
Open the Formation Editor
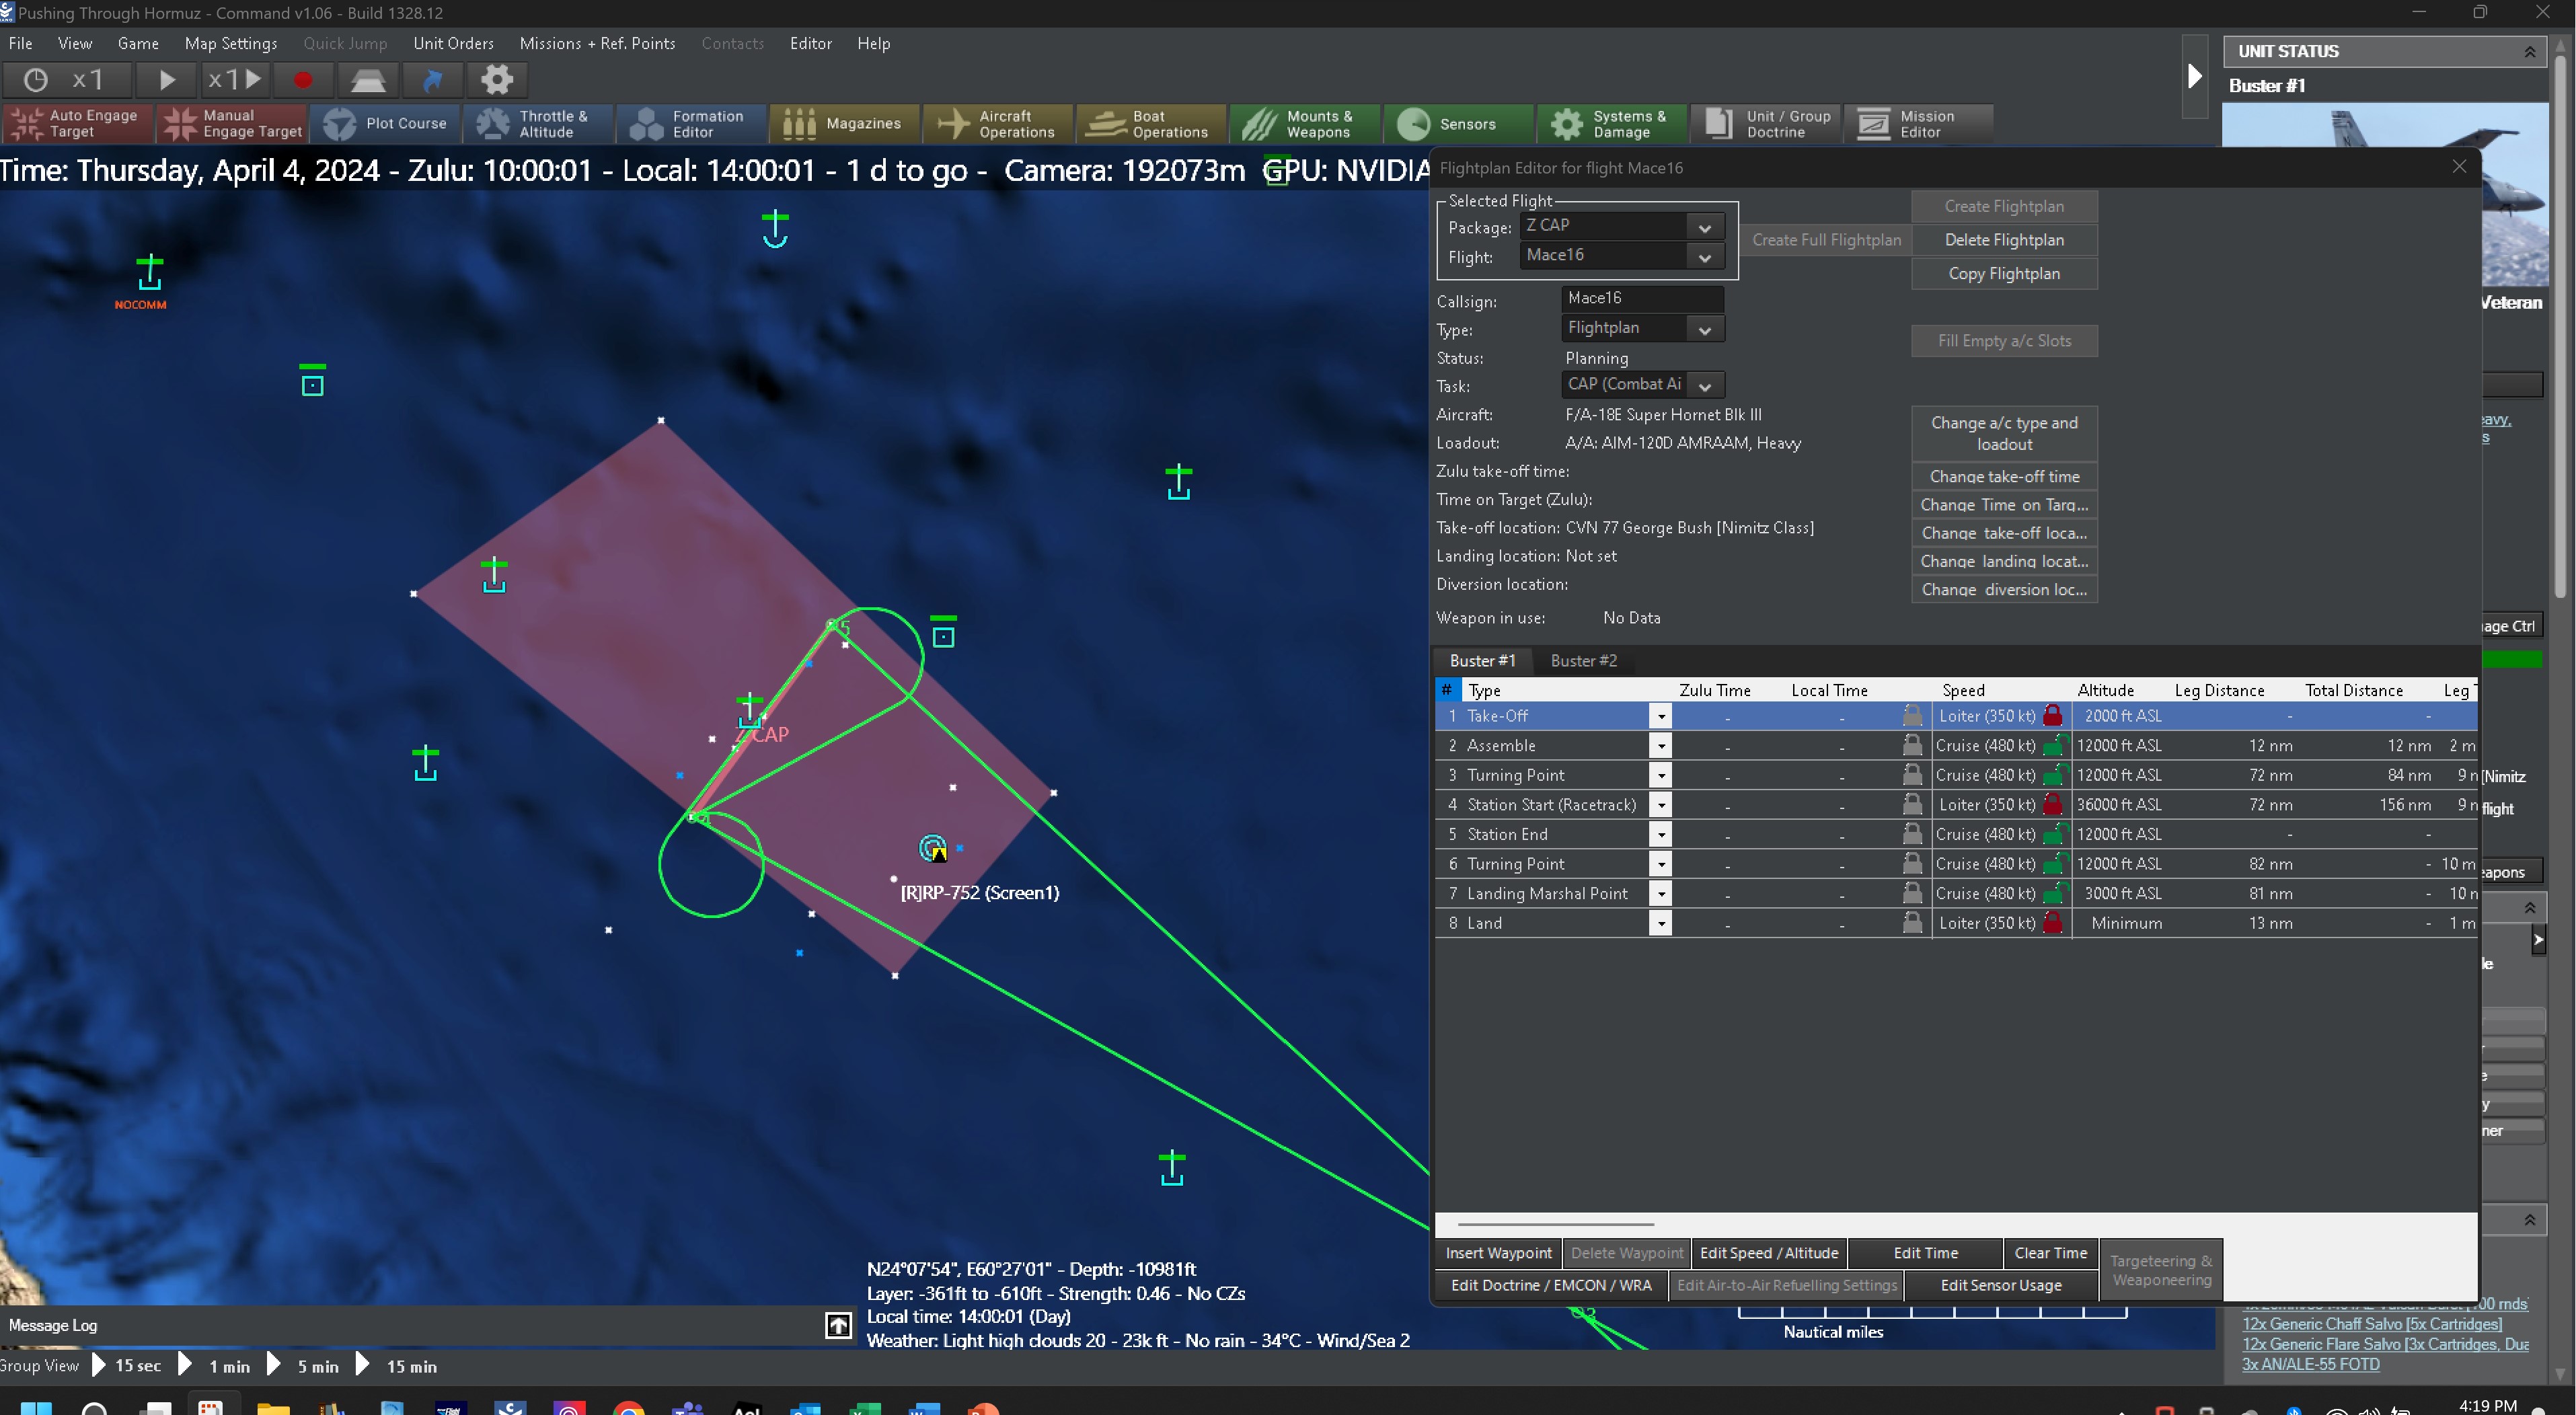click(692, 124)
